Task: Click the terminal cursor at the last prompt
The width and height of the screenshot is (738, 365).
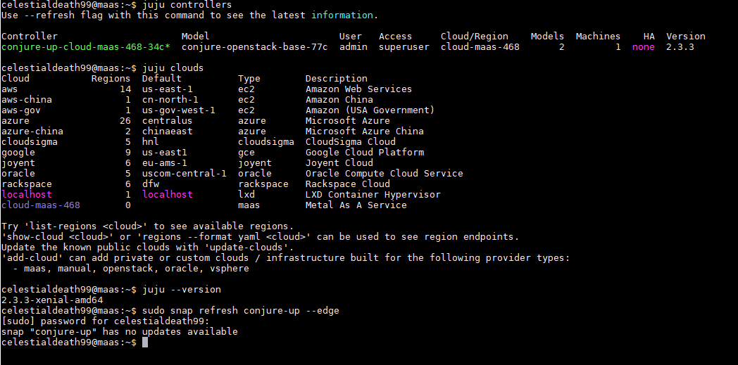Action: coord(145,342)
